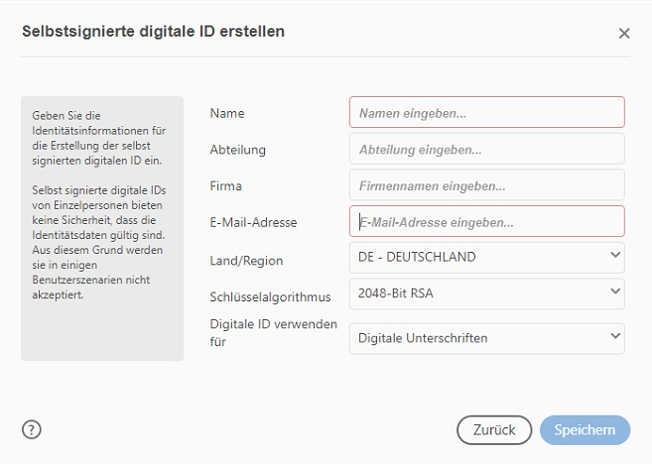Click the Schlüsselalgorithmus label

click(270, 297)
